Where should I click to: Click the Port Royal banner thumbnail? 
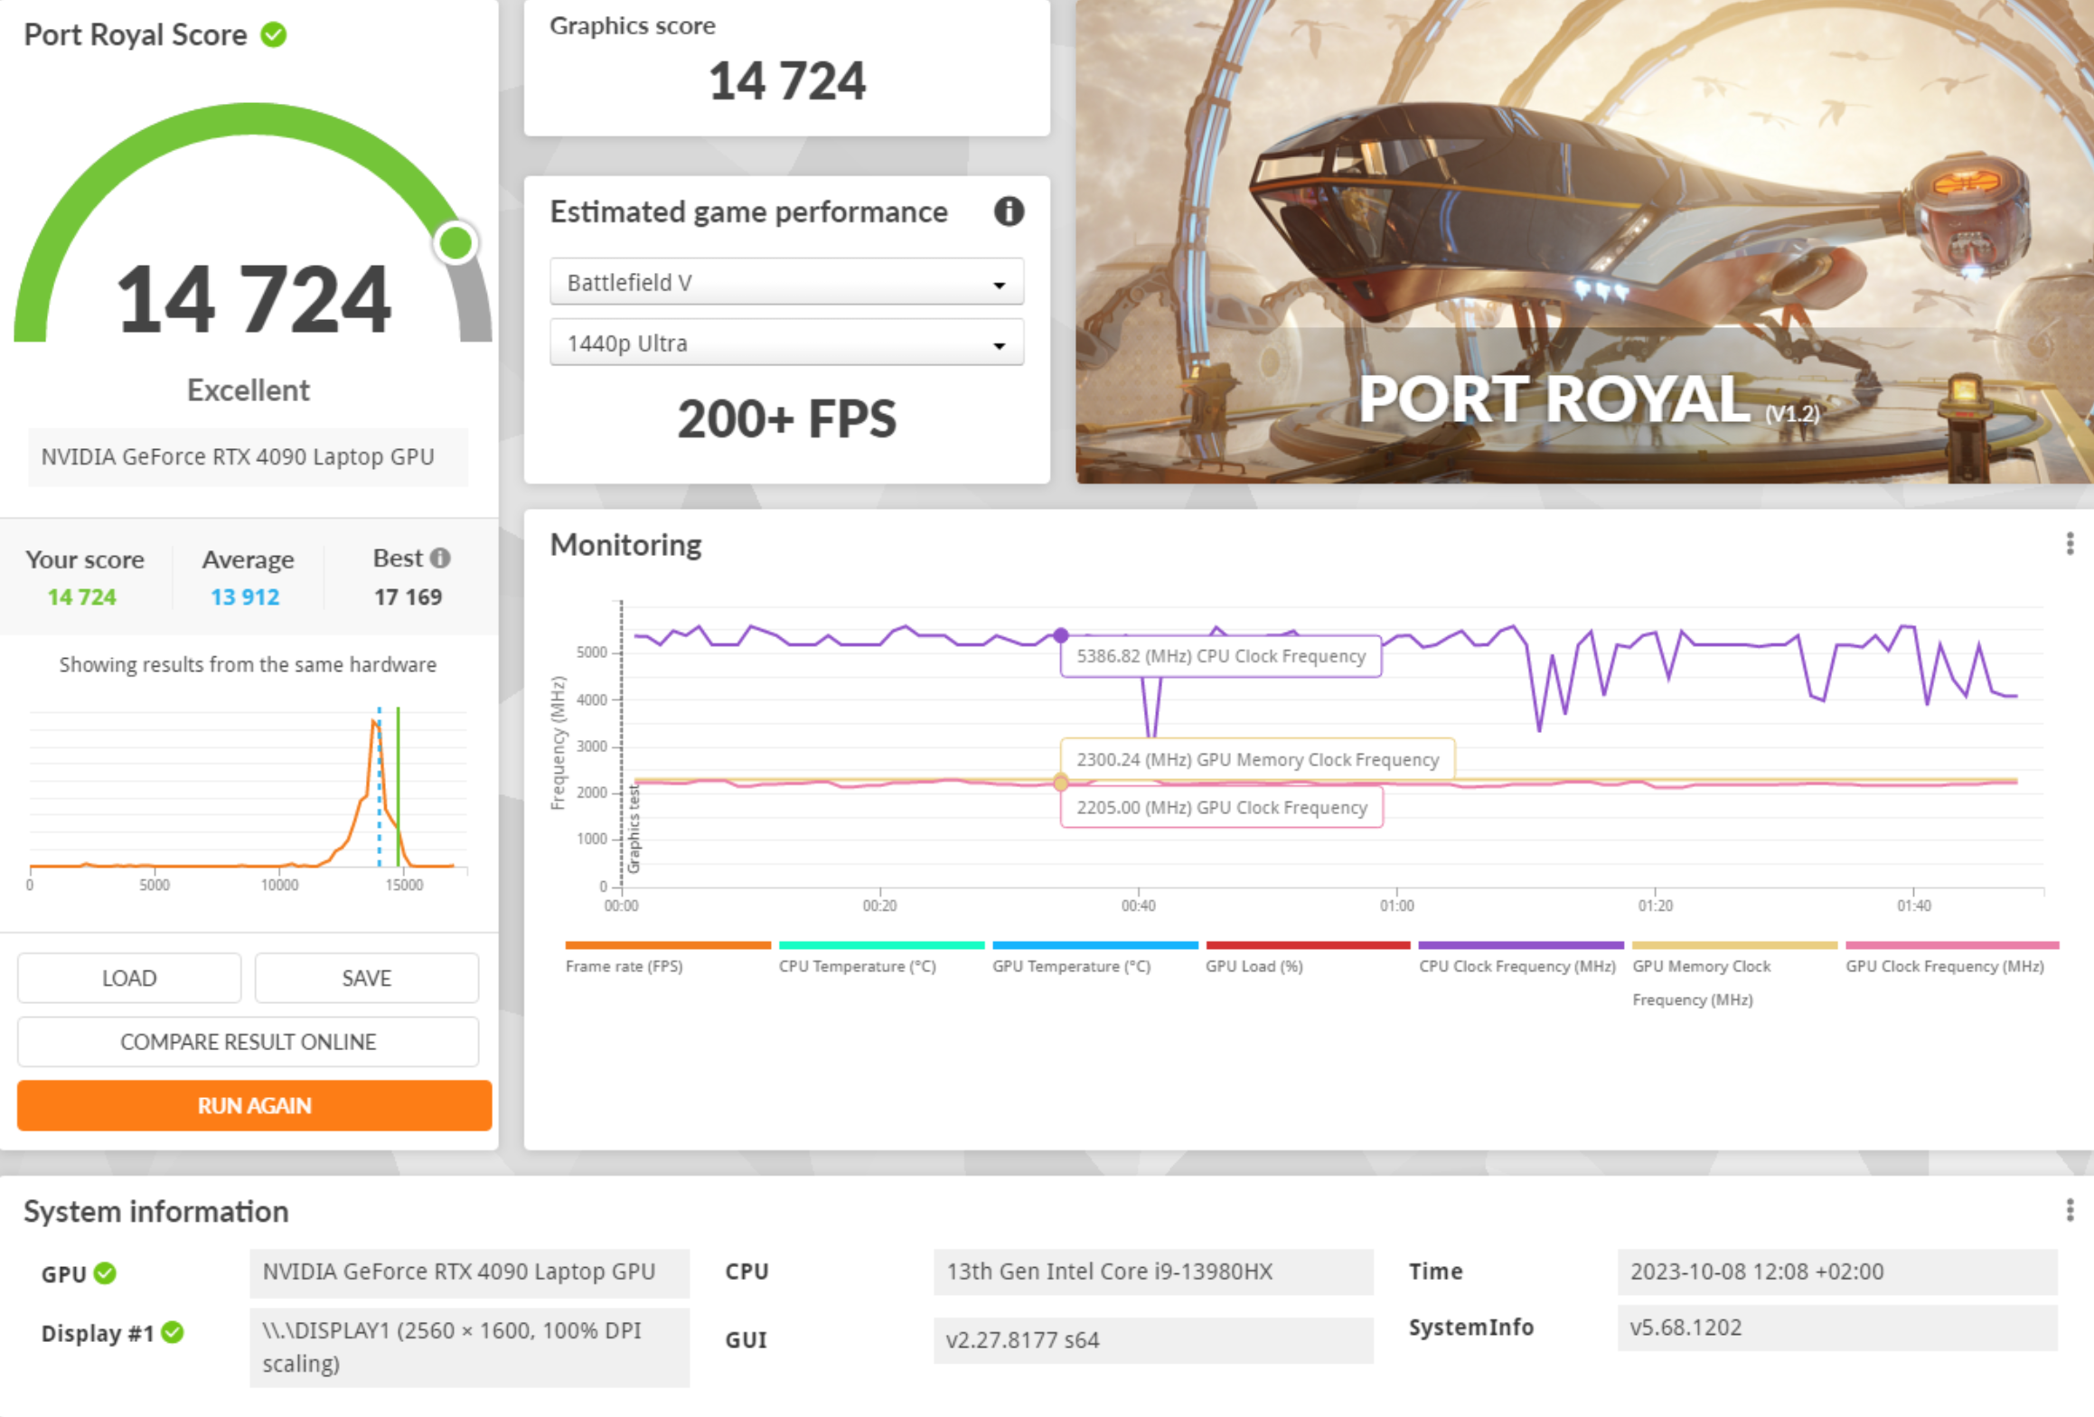click(1583, 241)
